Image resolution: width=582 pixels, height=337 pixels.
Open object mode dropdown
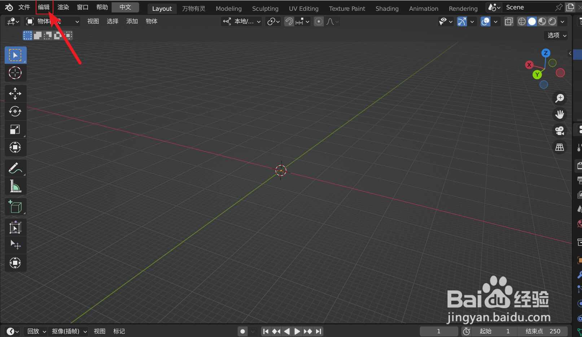[53, 22]
